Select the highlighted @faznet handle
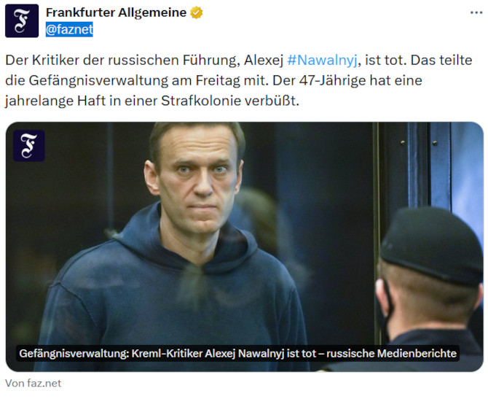Viewport: 488px width, 399px height. coord(69,29)
